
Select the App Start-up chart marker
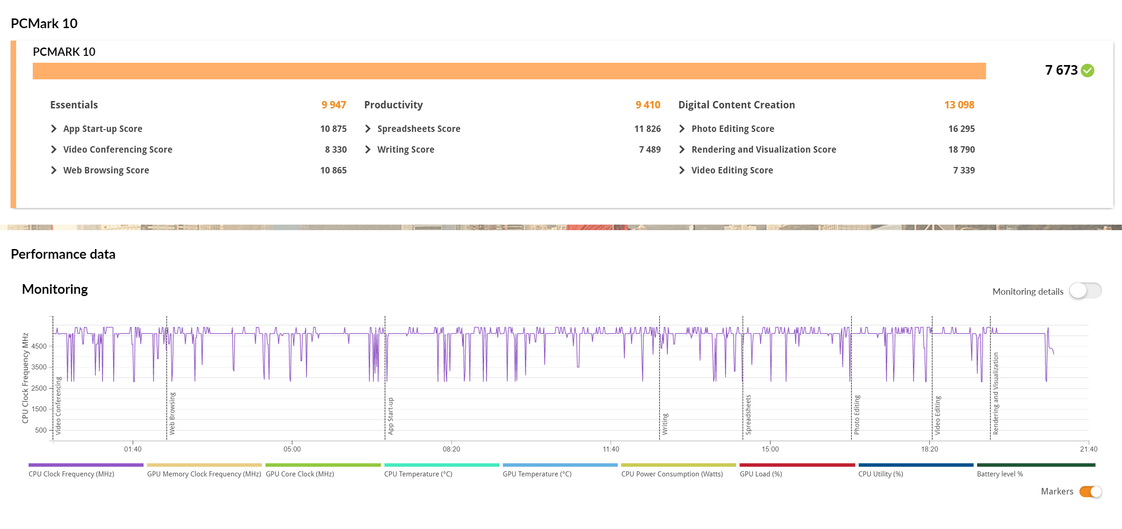(390, 416)
